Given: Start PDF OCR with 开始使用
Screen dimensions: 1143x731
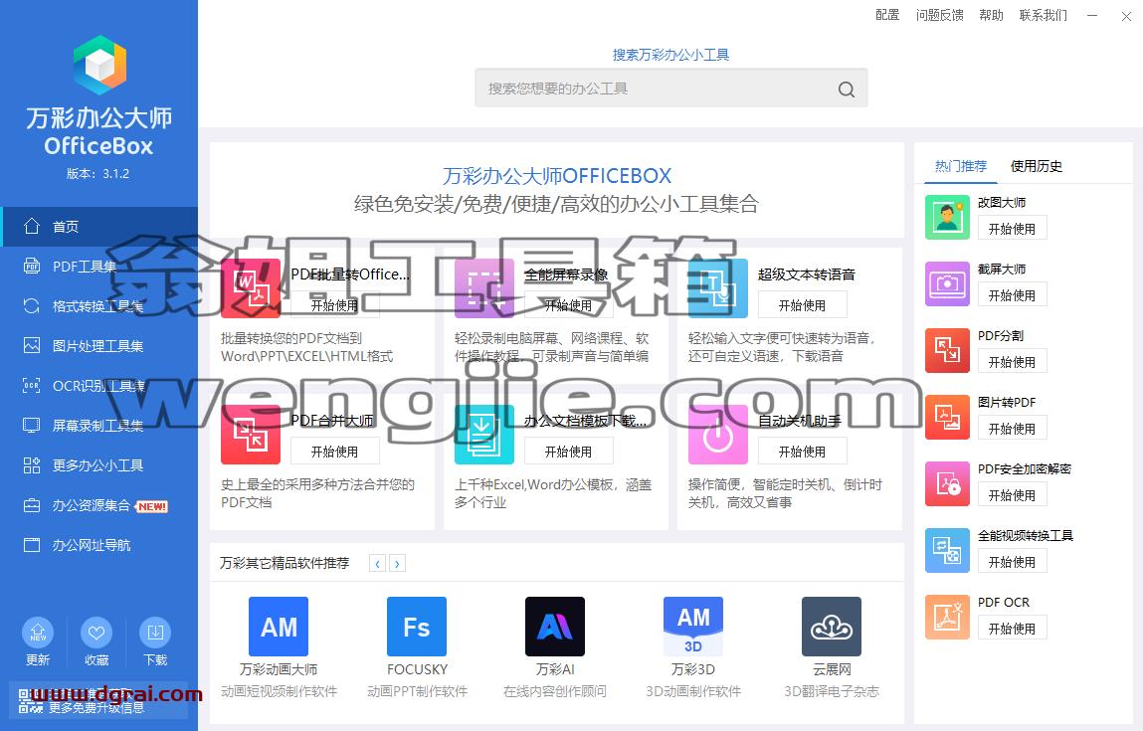Looking at the screenshot, I should [1012, 629].
